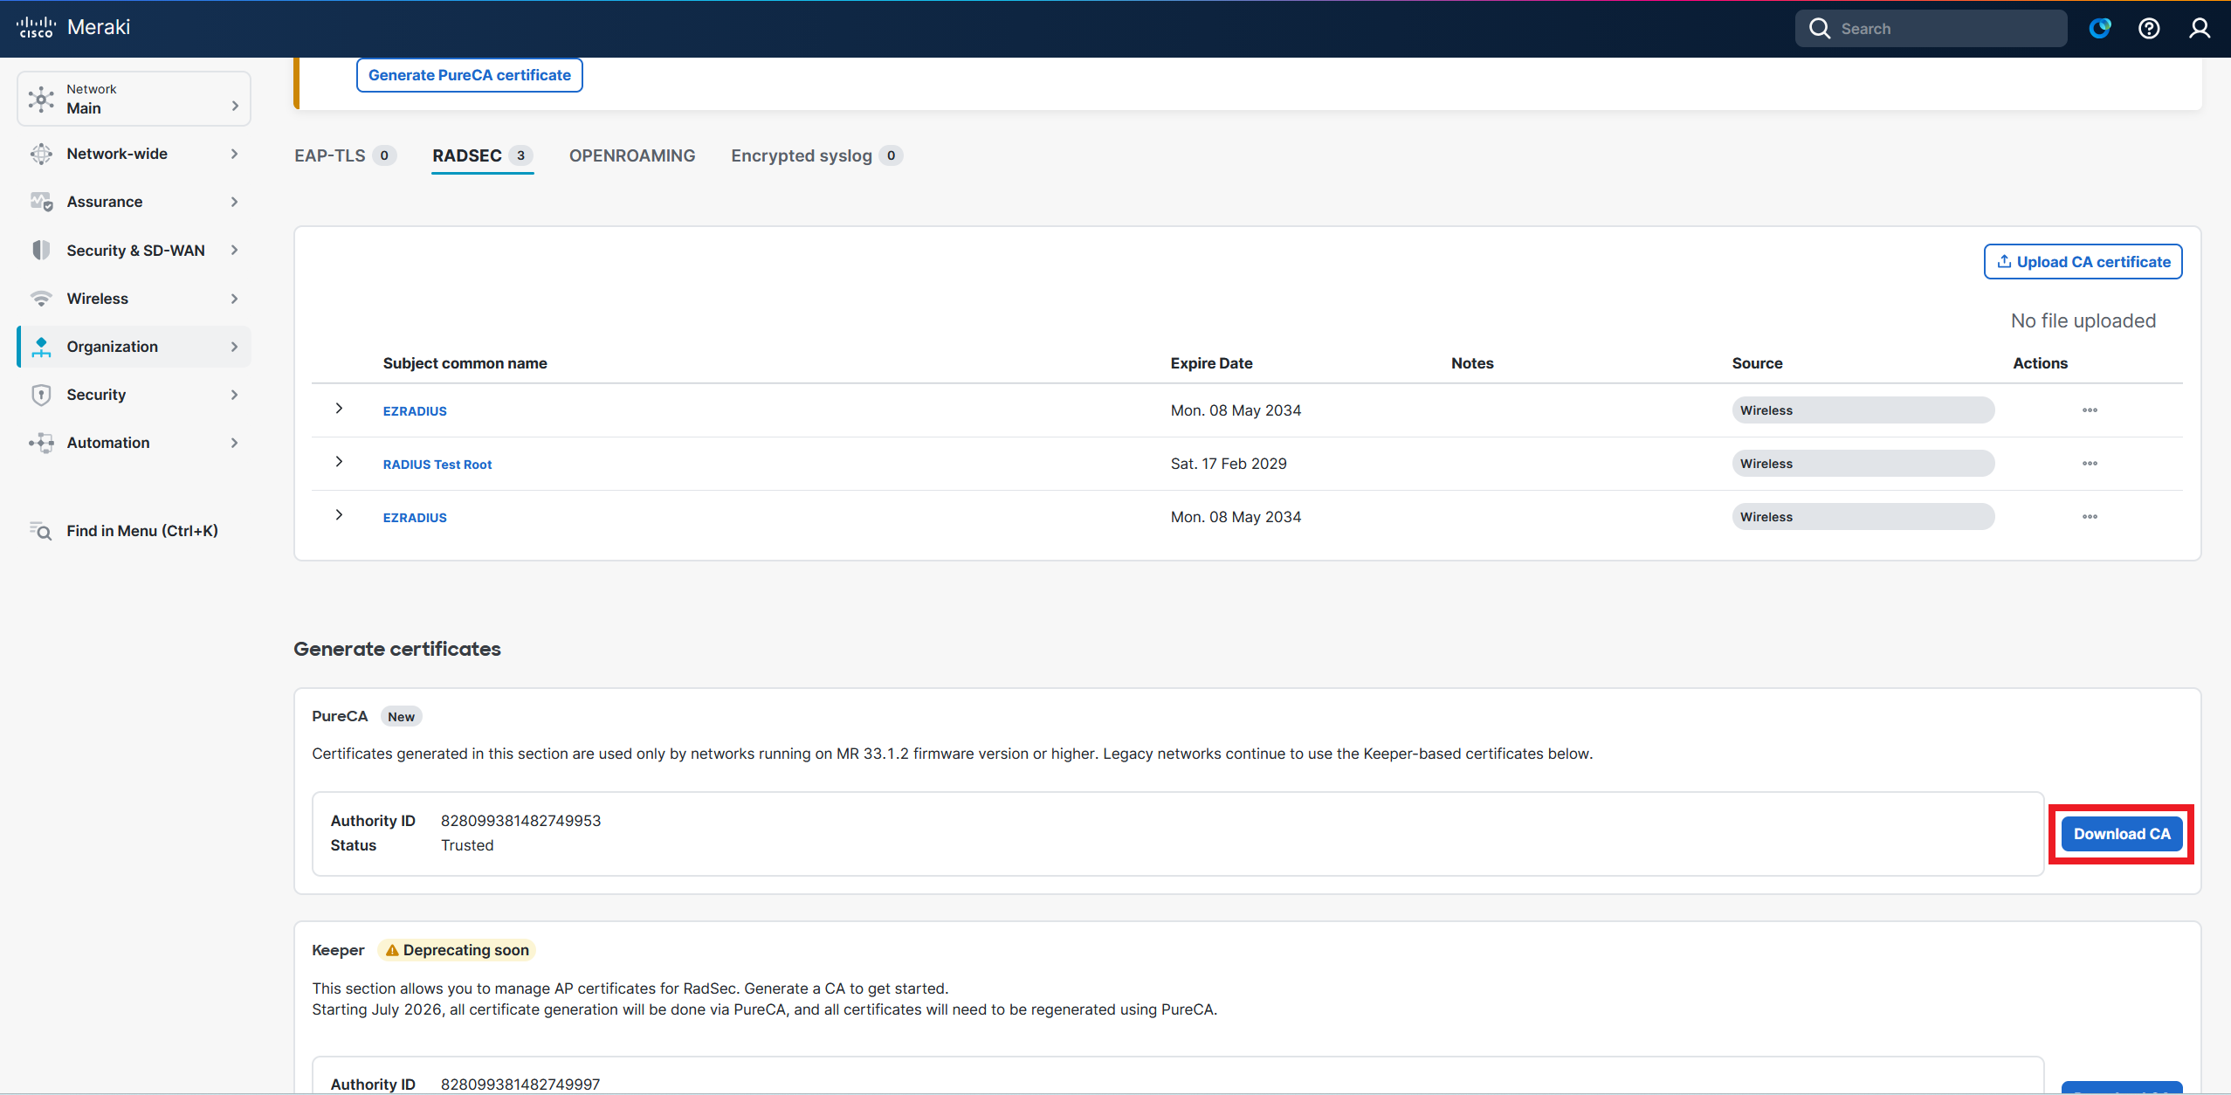Image resolution: width=2231 pixels, height=1095 pixels.
Task: Click the Assurance chart icon
Action: (x=41, y=202)
